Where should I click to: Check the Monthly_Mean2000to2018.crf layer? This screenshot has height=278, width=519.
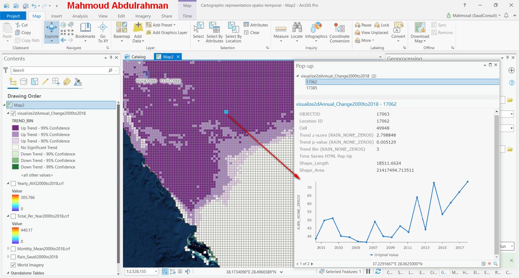pos(13,249)
